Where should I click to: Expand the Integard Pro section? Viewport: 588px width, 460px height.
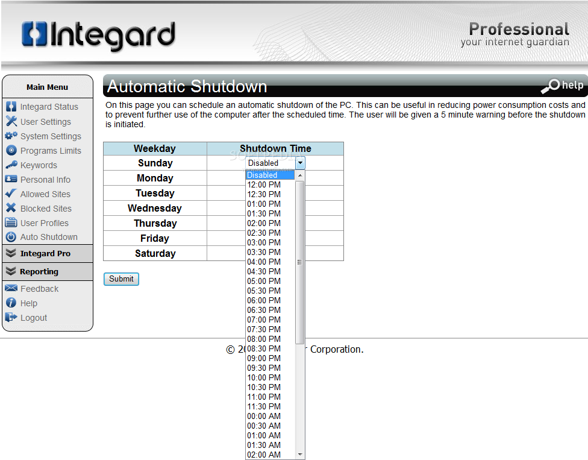(x=48, y=254)
